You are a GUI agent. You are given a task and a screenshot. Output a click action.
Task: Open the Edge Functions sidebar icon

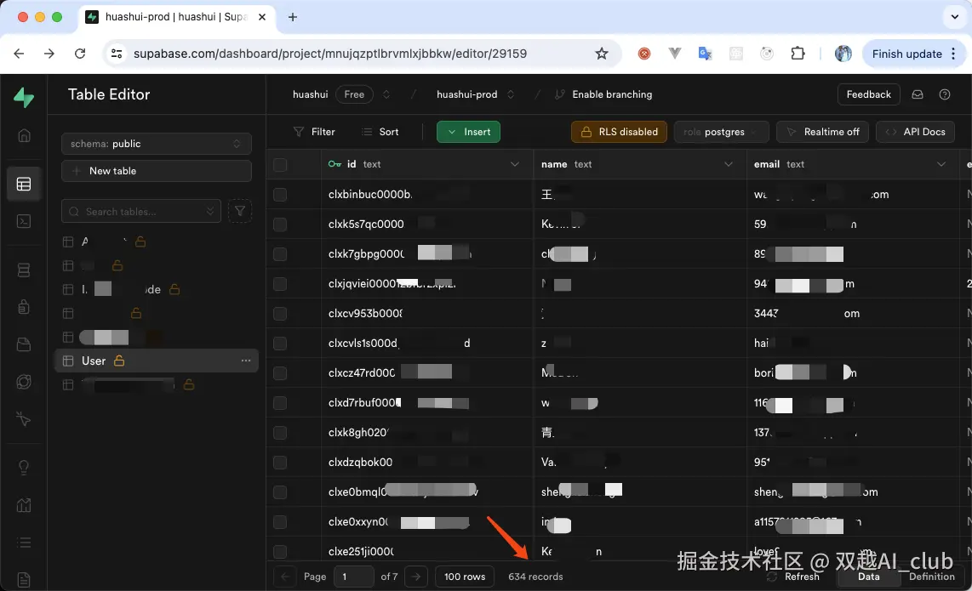[24, 382]
